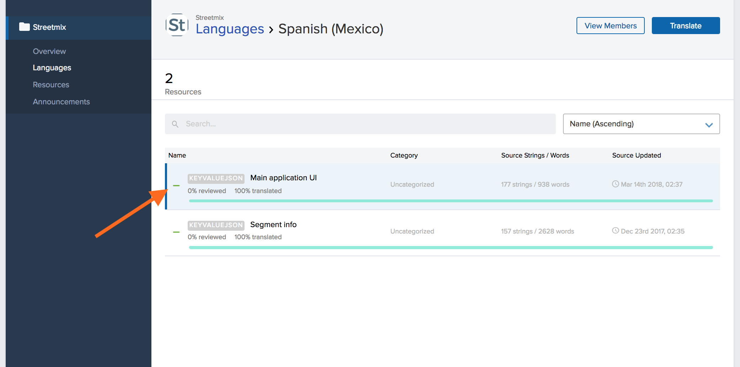740x367 pixels.
Task: Click clock icon beside Dec 23rd 2017
Action: pyautogui.click(x=615, y=231)
